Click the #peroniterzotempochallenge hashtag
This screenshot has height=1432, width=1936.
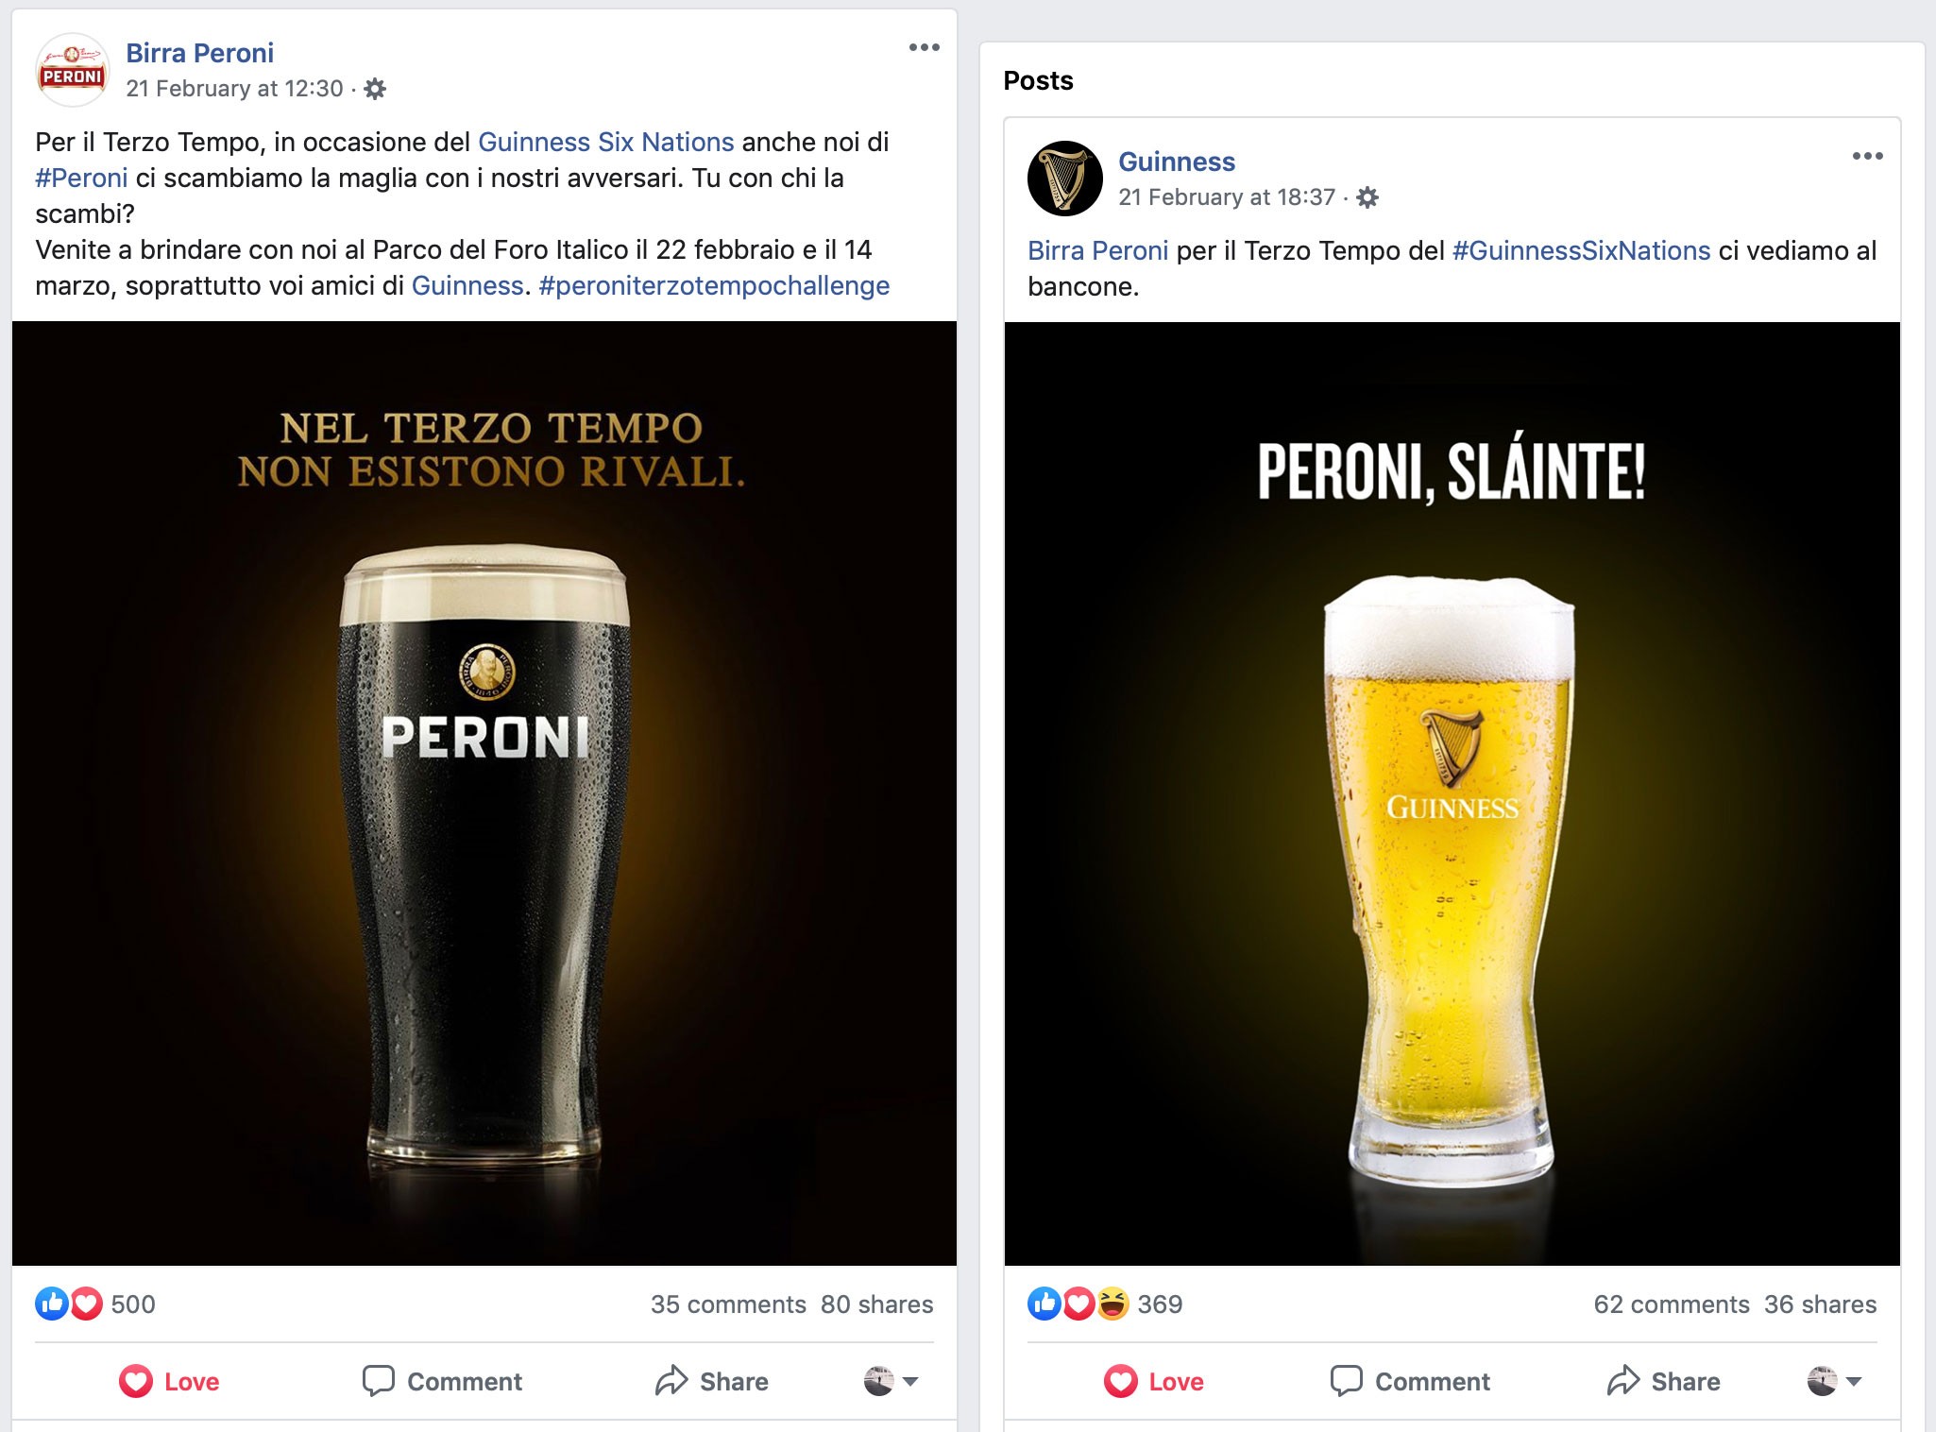[x=714, y=286]
